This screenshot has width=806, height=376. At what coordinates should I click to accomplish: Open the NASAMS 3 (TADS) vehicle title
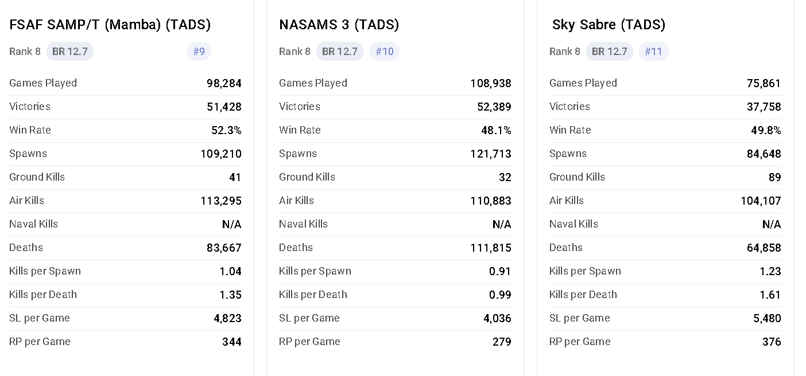pyautogui.click(x=339, y=25)
